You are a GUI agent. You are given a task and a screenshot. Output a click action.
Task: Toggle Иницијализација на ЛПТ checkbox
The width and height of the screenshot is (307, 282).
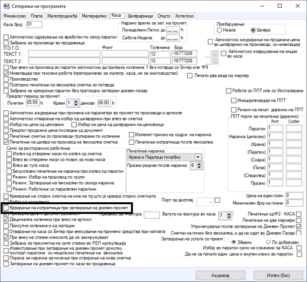pyautogui.click(x=234, y=100)
